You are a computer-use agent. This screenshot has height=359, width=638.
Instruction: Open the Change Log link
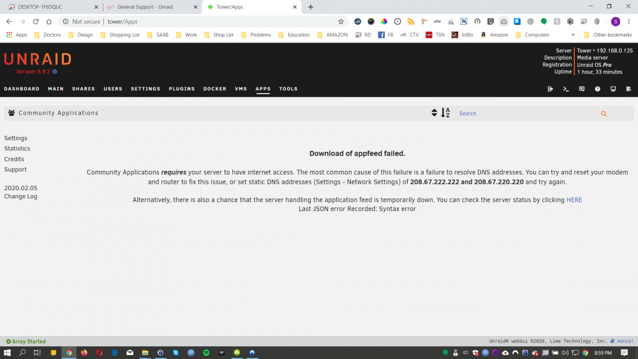21,196
